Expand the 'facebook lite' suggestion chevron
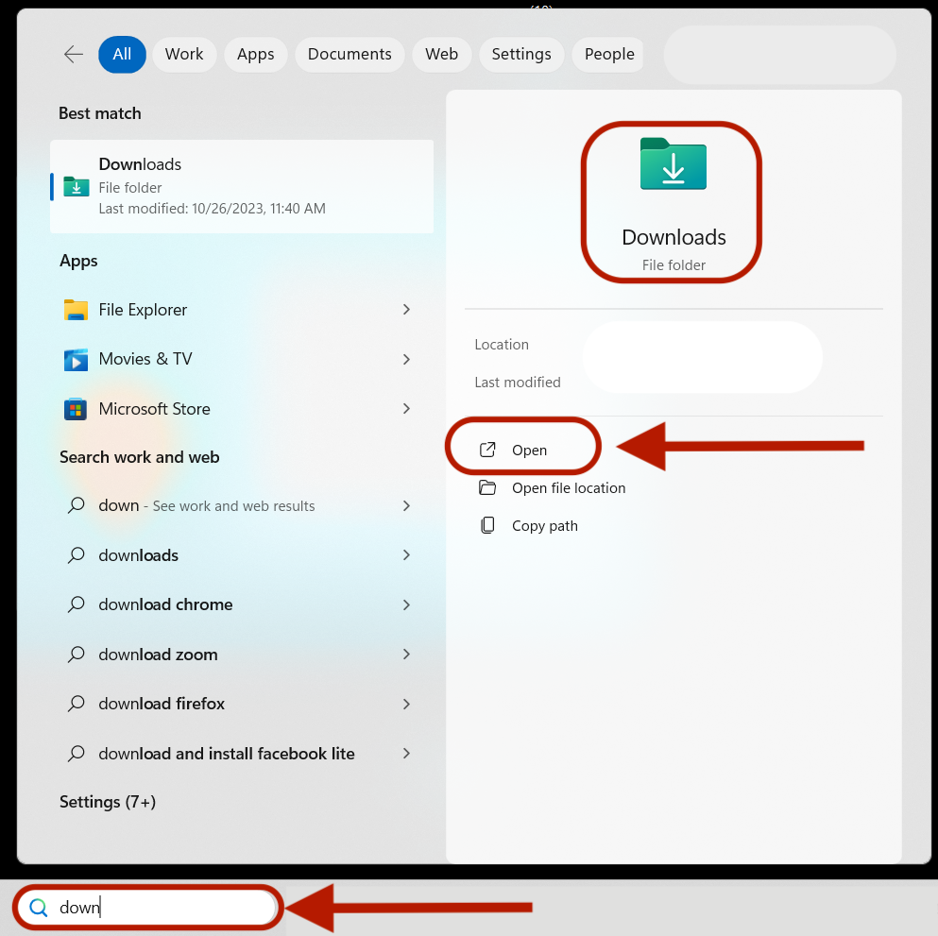 tap(406, 754)
